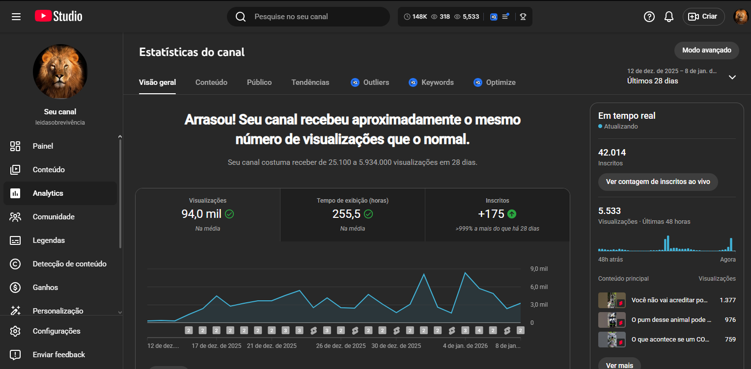
Task: Click the 'leidasobrevivência' channel handle
Action: [x=60, y=122]
